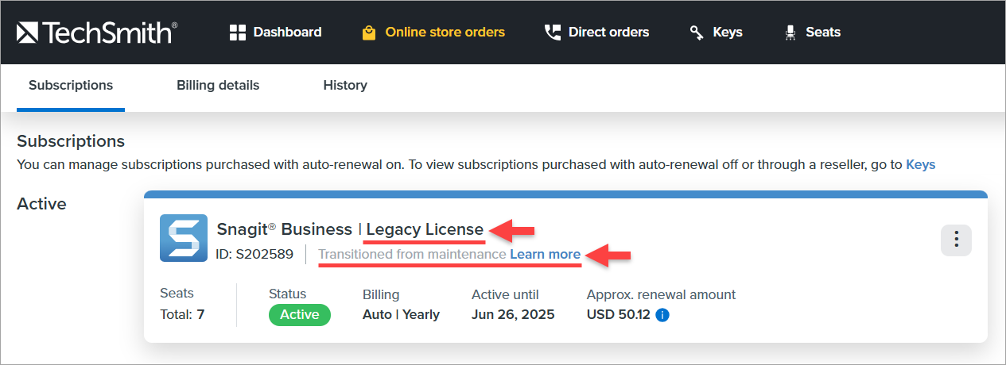Navigate to Seats page

pyautogui.click(x=823, y=33)
